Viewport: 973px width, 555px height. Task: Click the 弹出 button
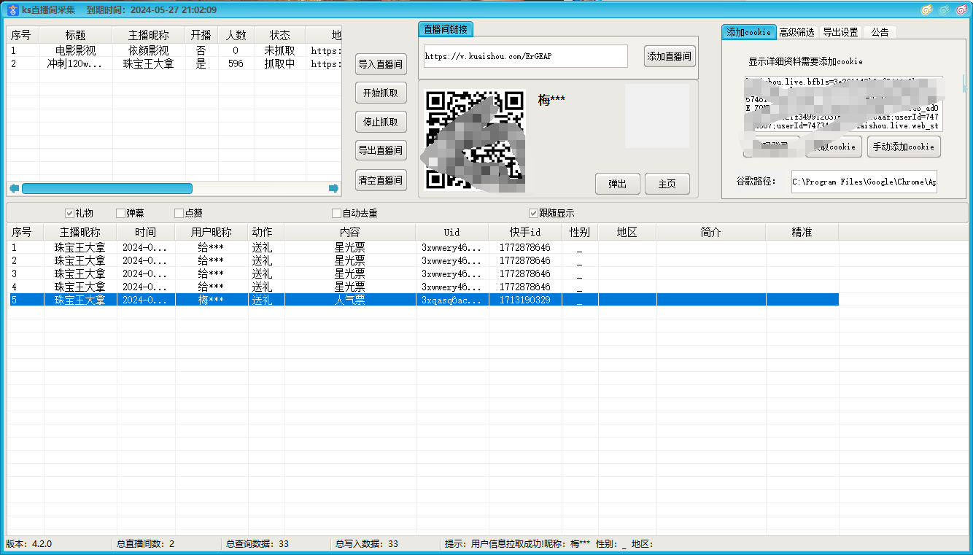pos(618,184)
